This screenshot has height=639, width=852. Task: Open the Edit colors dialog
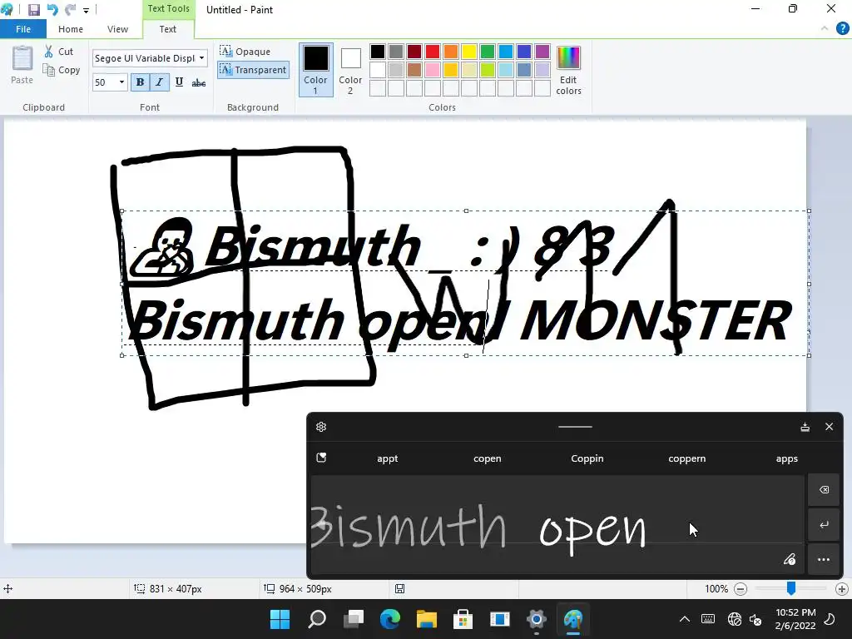click(568, 71)
